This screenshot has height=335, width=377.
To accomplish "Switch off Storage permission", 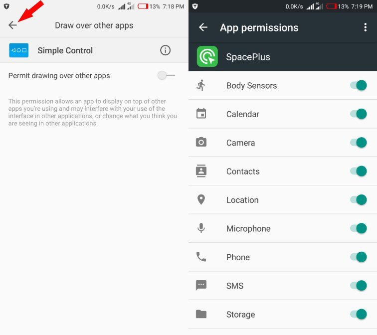I will 358,314.
